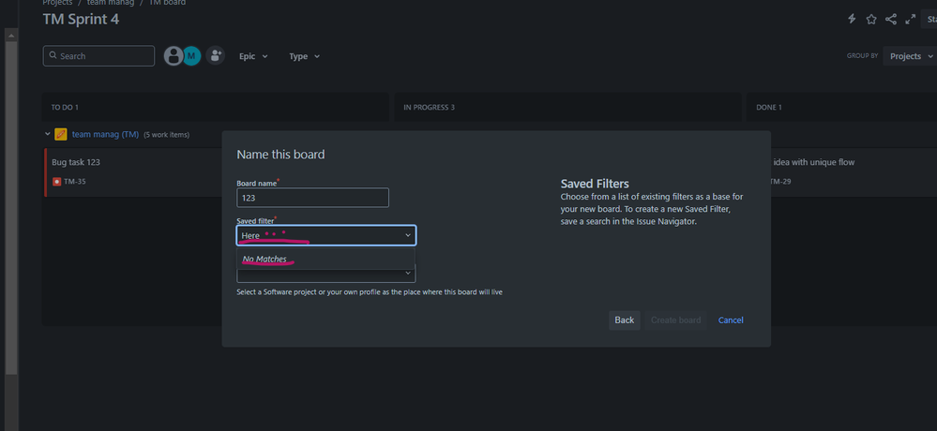Enter full screen with the expand arrows icon

pyautogui.click(x=910, y=19)
